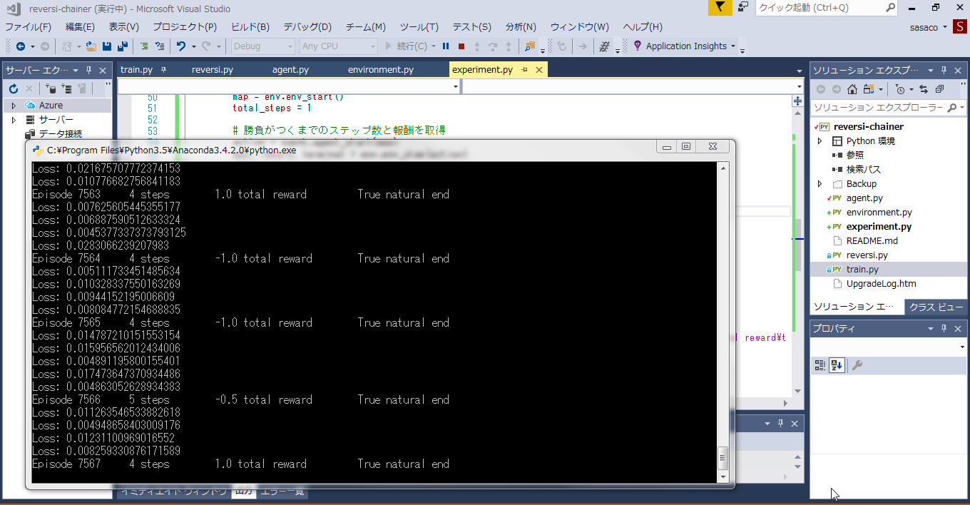Expand the サーバー node in Server Explorer
This screenshot has height=505, width=970.
pyautogui.click(x=13, y=120)
